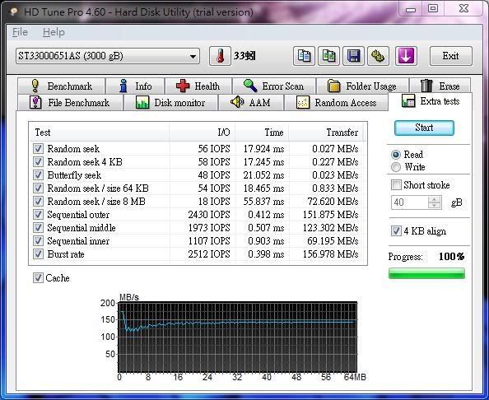
Task: Click the Exit button
Action: tap(450, 56)
